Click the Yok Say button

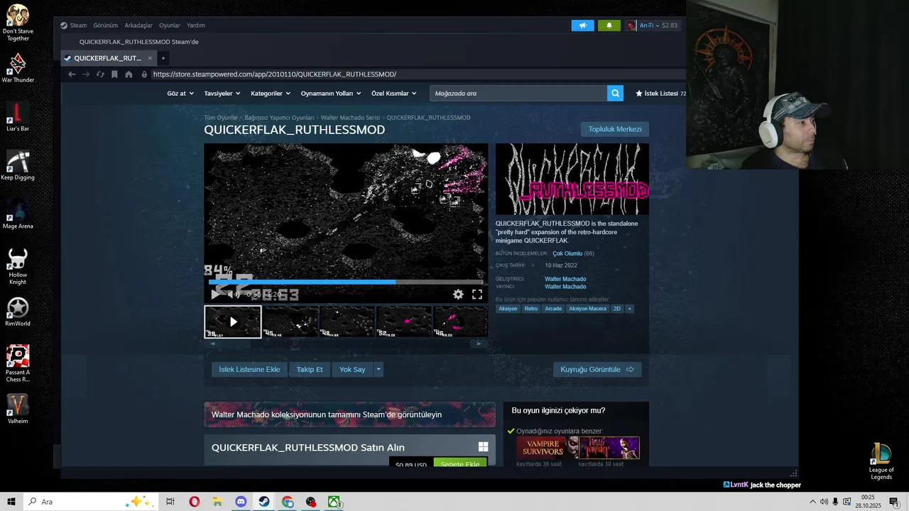click(x=352, y=369)
